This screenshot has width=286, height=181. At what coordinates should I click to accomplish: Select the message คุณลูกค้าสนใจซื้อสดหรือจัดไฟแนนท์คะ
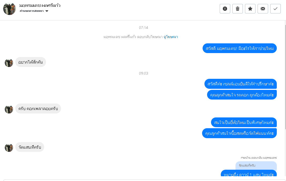click(x=239, y=133)
